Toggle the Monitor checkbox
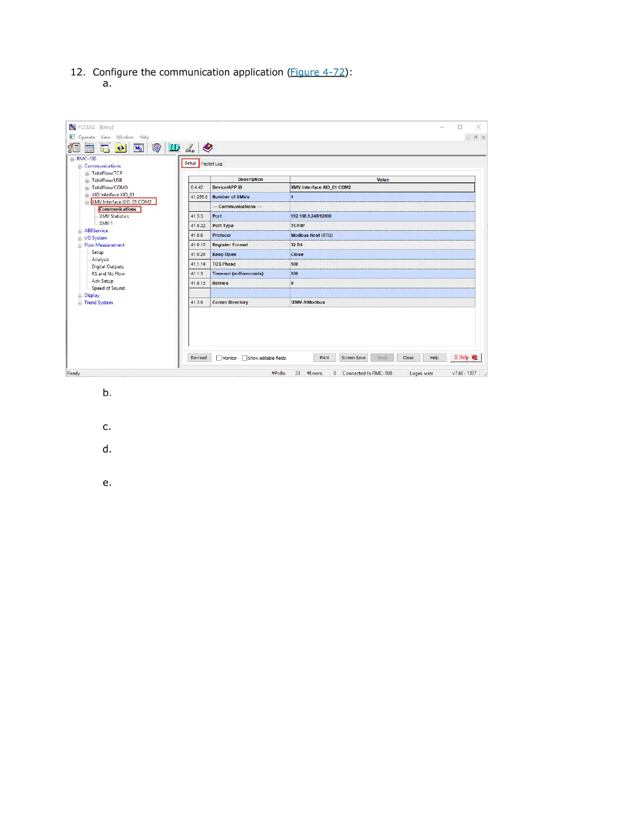Screen dimensions: 629x814 point(219,358)
